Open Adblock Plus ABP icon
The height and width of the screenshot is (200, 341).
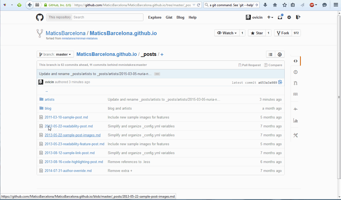[312, 5]
